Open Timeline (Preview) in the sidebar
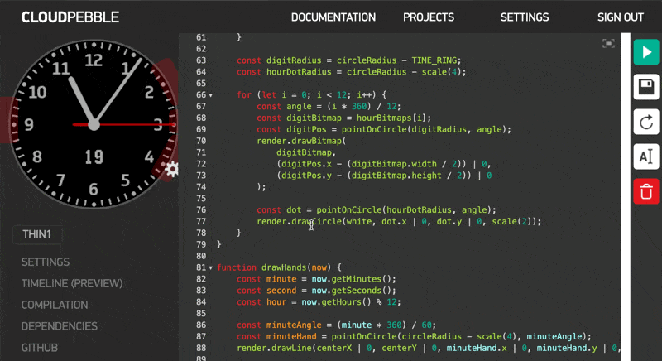The image size is (662, 361). coord(71,283)
